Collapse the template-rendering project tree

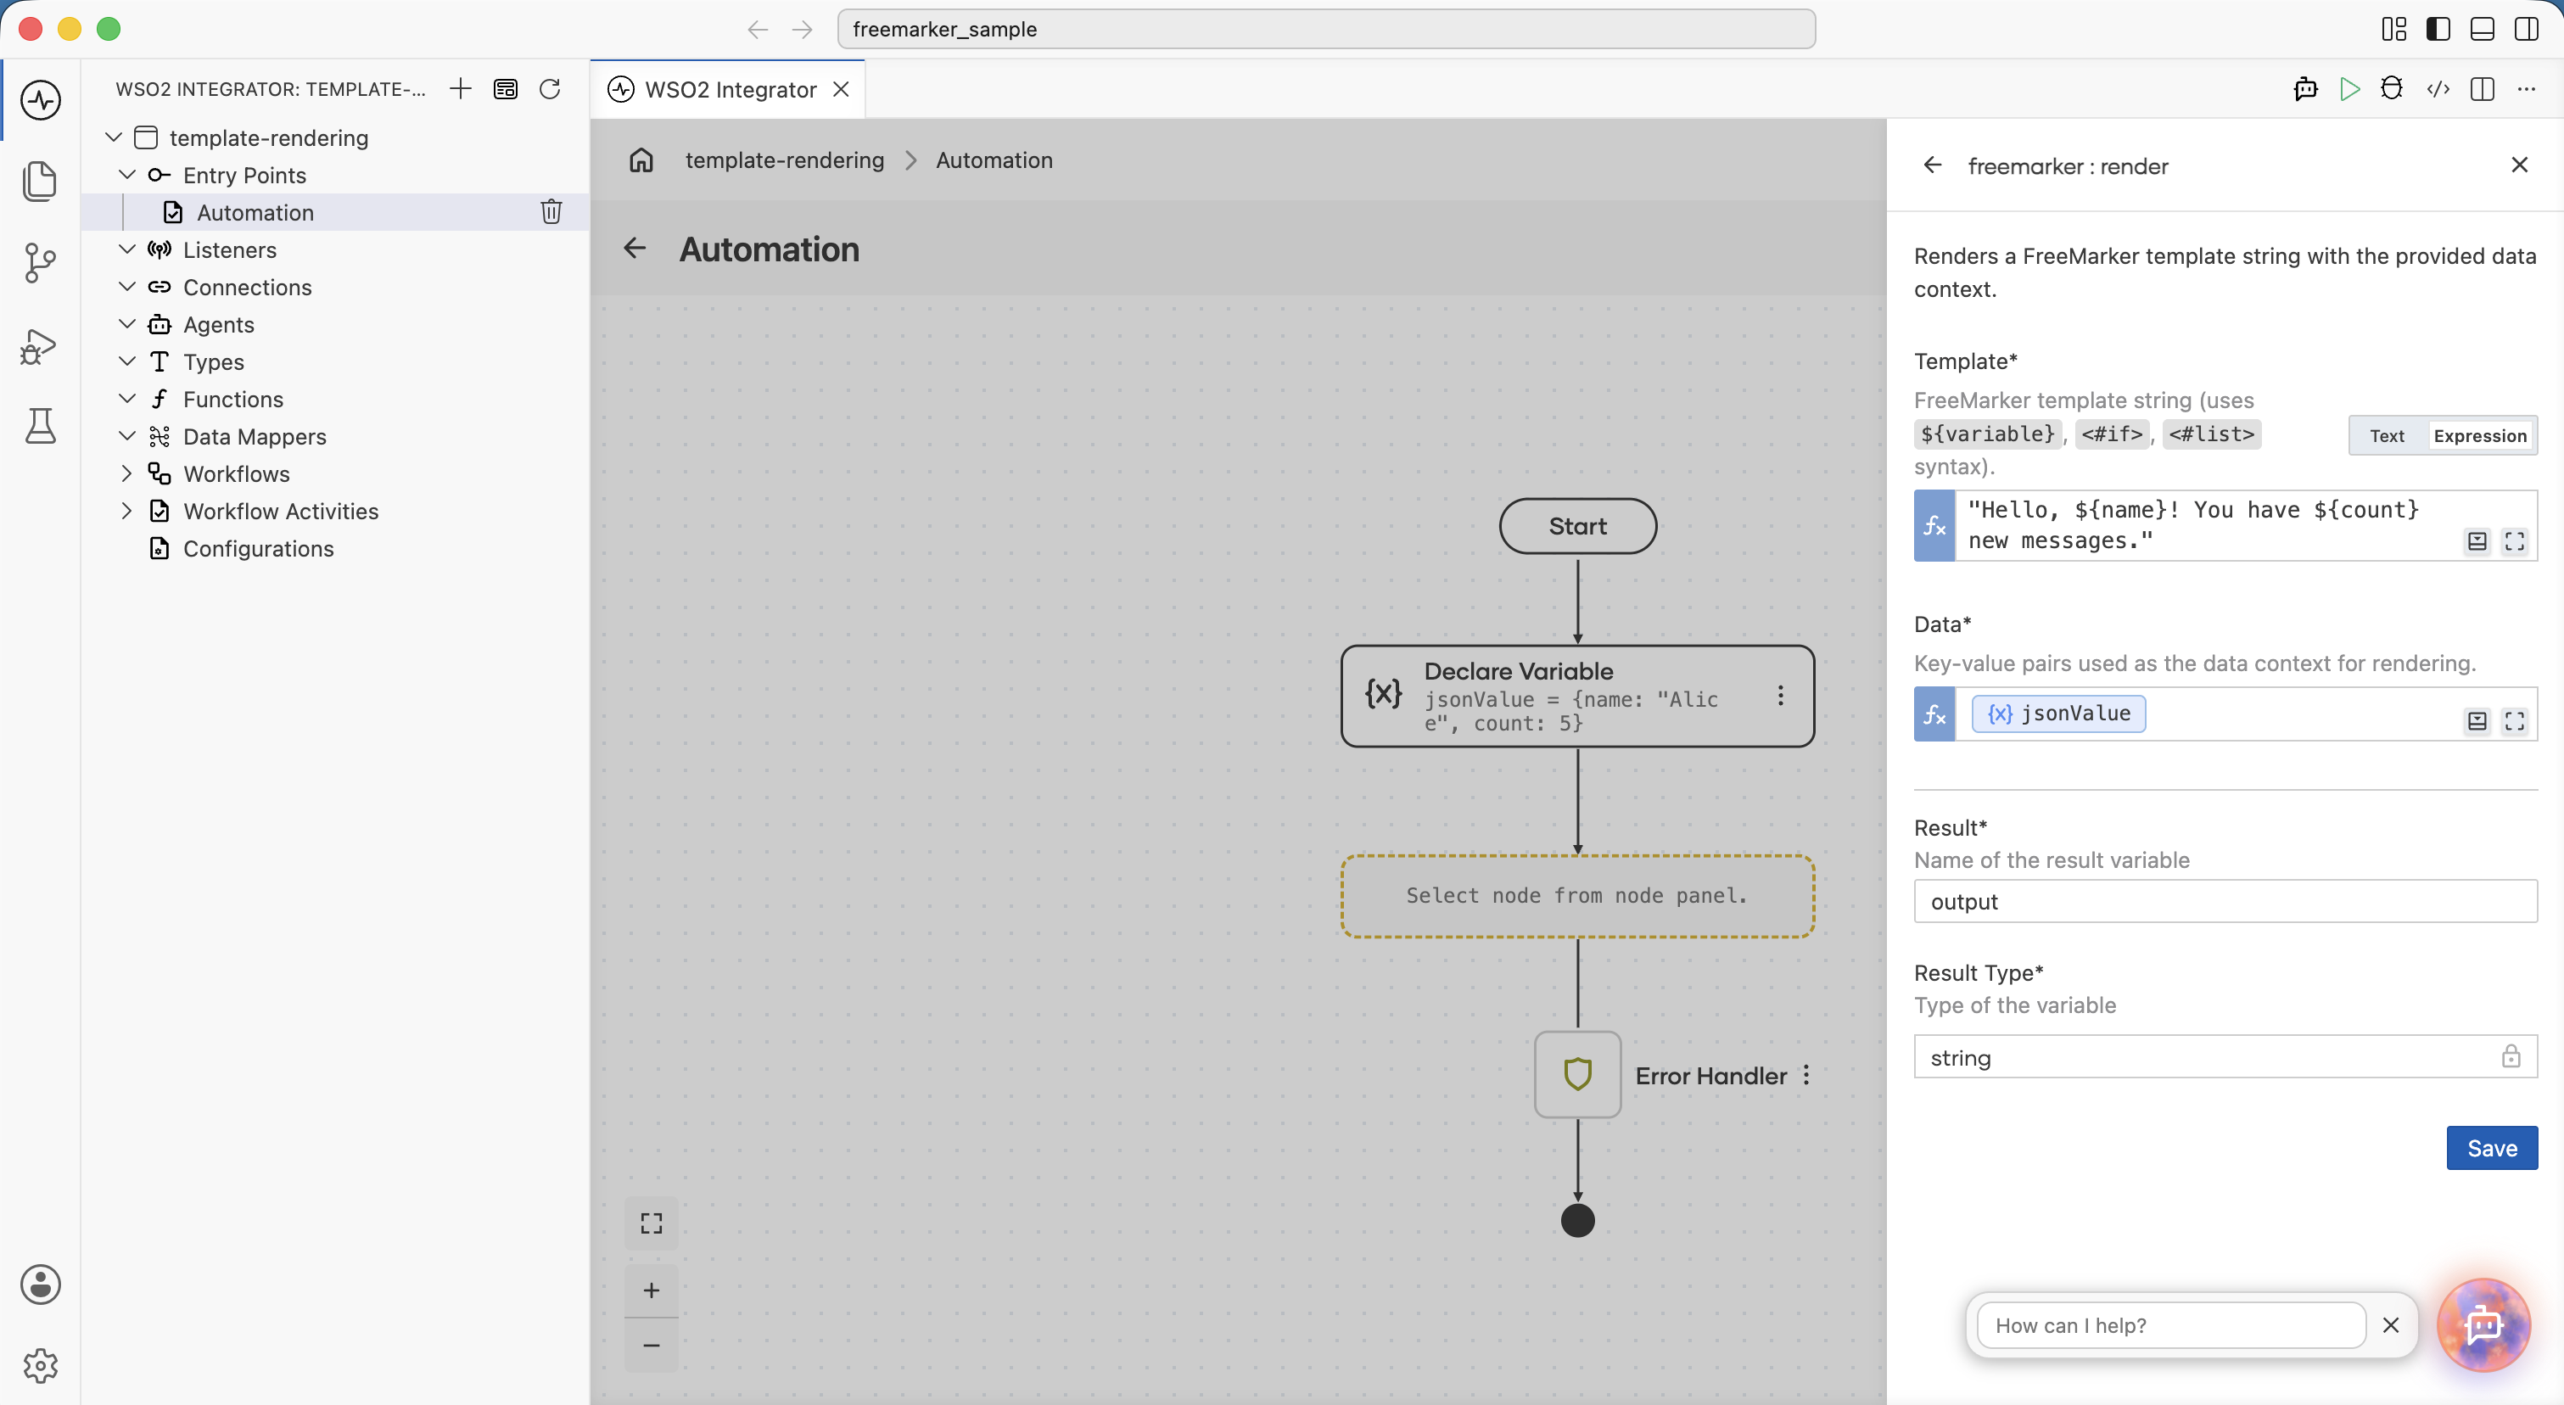pyautogui.click(x=115, y=137)
